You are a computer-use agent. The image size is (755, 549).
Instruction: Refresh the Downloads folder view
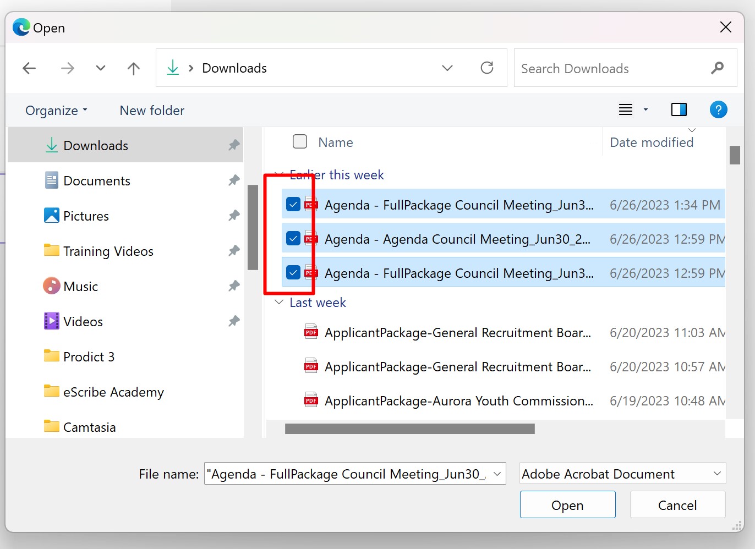[x=486, y=68]
